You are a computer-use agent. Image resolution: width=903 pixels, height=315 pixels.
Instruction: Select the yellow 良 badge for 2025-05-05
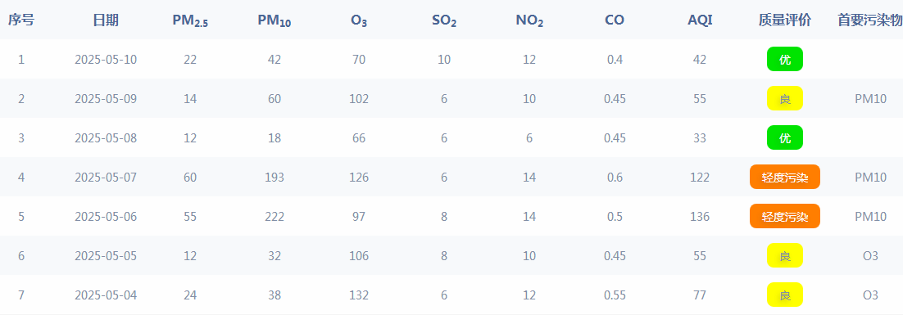coord(784,256)
